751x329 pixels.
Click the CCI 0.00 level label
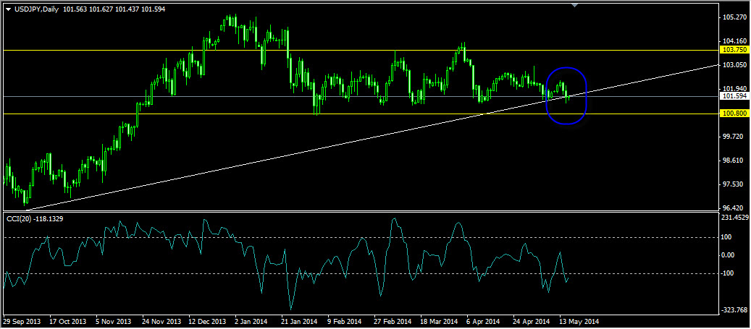point(729,255)
